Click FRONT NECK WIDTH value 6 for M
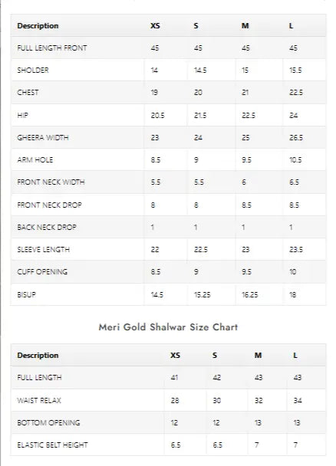Image resolution: width=336 pixels, height=466 pixels. pos(244,182)
